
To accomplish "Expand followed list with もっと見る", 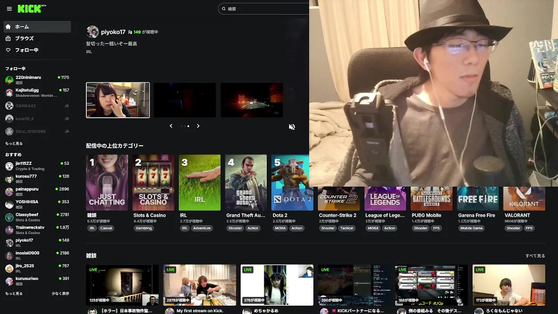I will 14,143.
